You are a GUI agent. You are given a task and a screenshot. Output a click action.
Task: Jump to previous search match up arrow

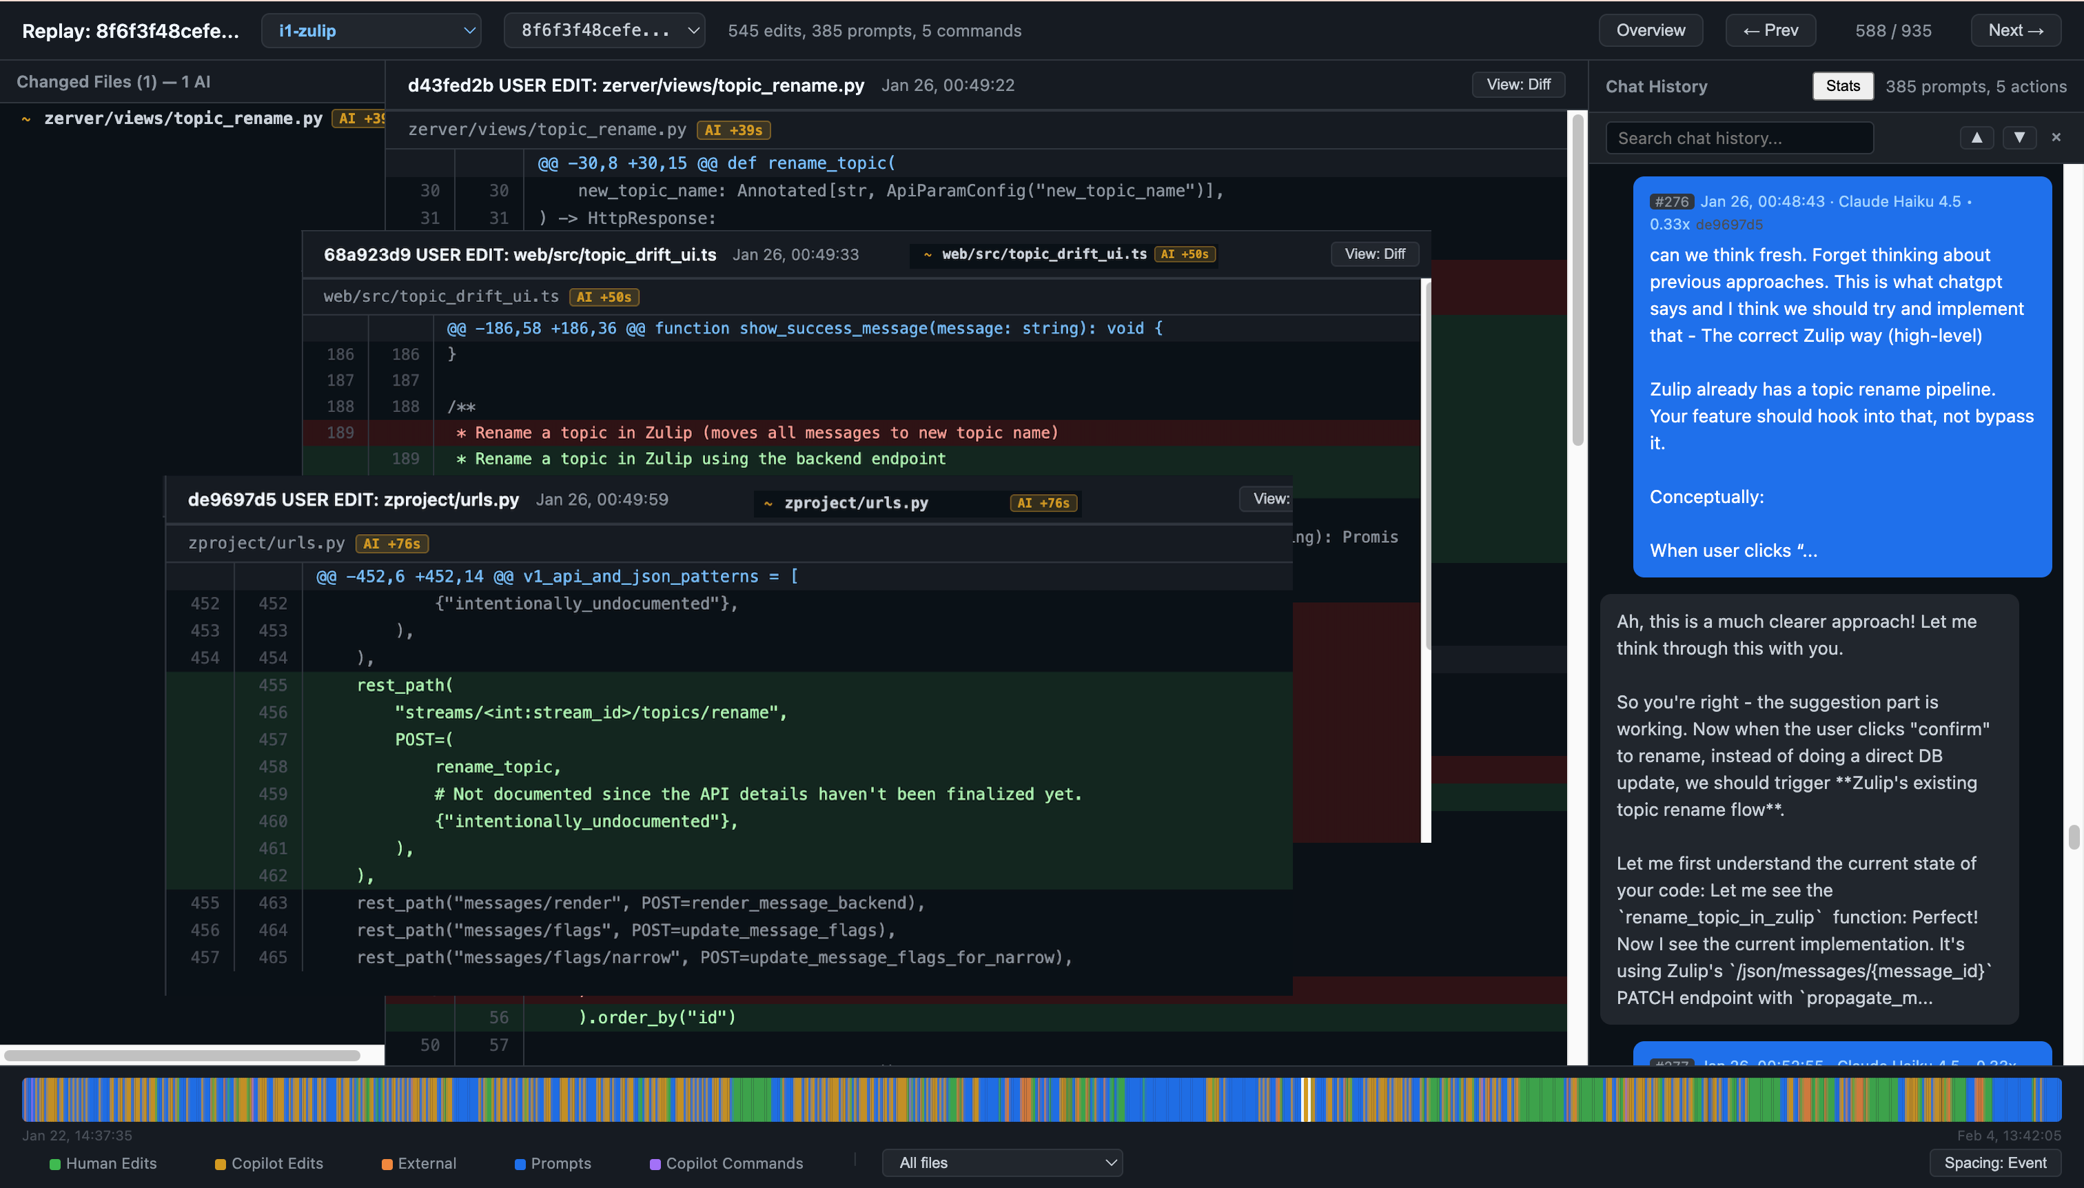[1976, 137]
